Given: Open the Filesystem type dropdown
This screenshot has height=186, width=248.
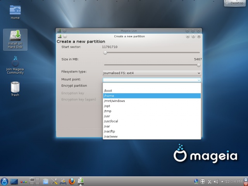Looking at the screenshot, I should click(x=152, y=73).
